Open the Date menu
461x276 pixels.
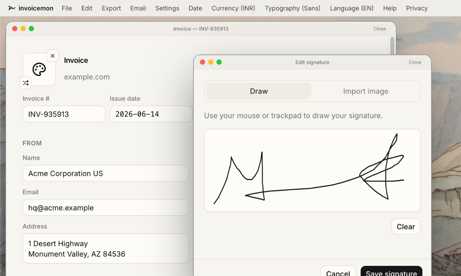(x=195, y=8)
